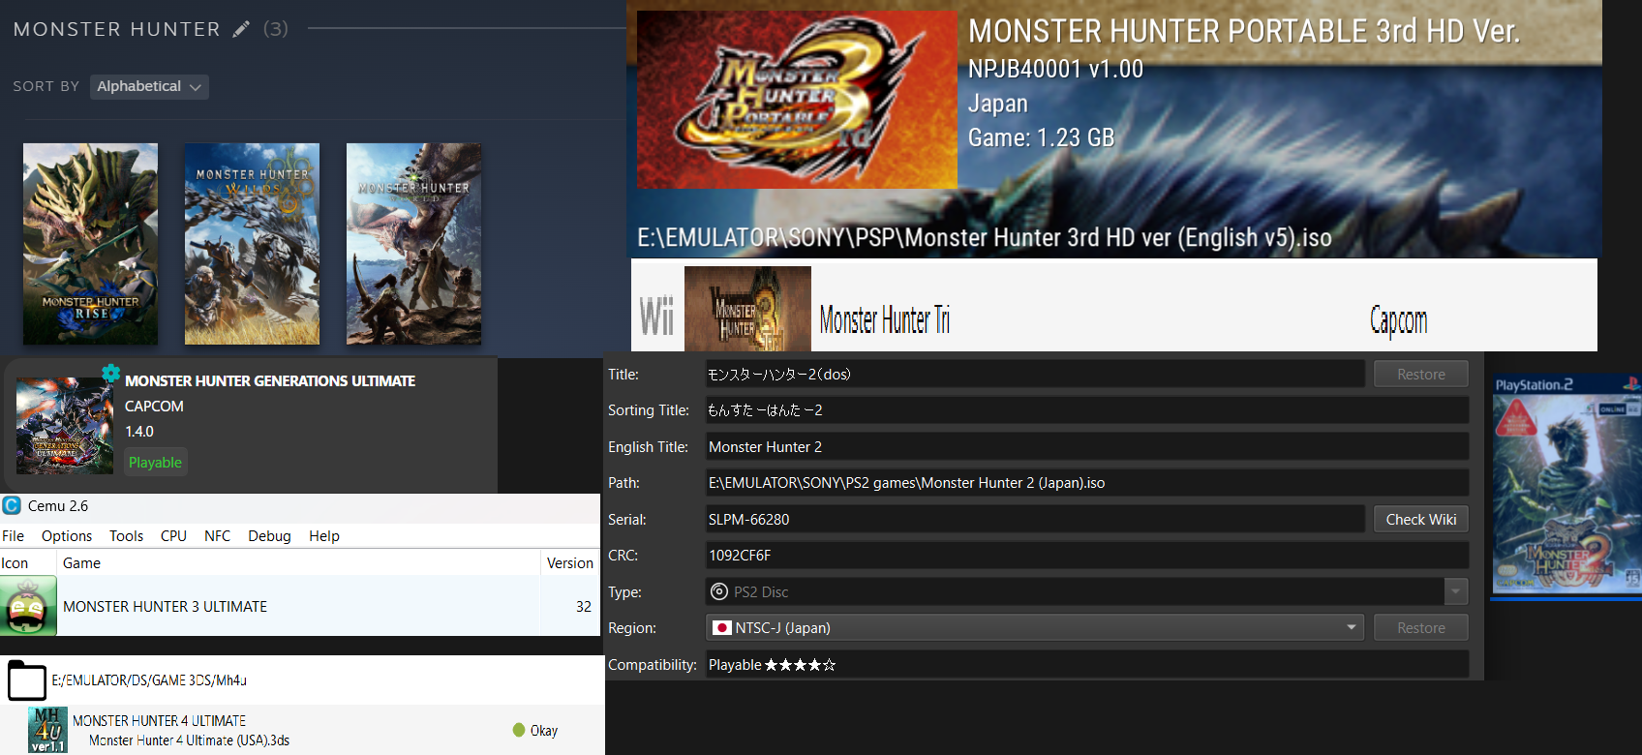Click the version 32 cell in Cemu
This screenshot has height=755, width=1642.
pyautogui.click(x=583, y=607)
